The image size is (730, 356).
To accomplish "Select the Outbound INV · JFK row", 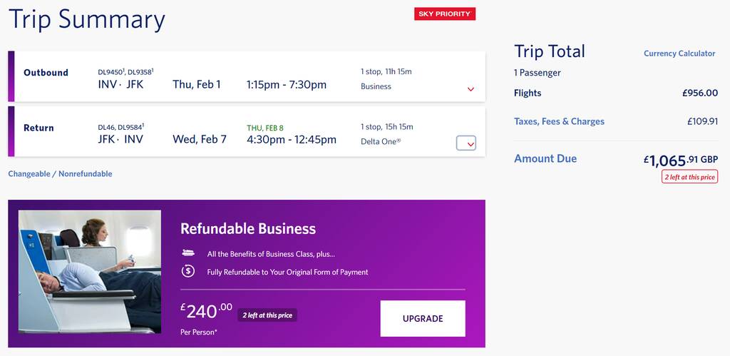I will pyautogui.click(x=247, y=76).
